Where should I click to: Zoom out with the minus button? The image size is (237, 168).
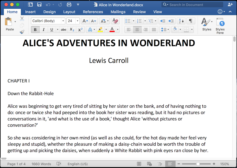coord(179,164)
